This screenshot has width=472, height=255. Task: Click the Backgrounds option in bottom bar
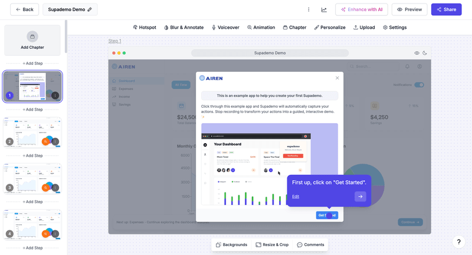click(231, 244)
